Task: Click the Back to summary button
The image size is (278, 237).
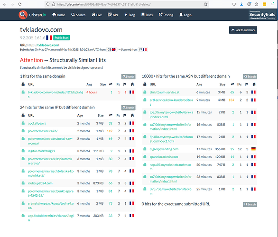Action: coord(243,30)
